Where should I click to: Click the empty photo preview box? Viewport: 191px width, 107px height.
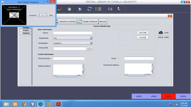point(127,38)
